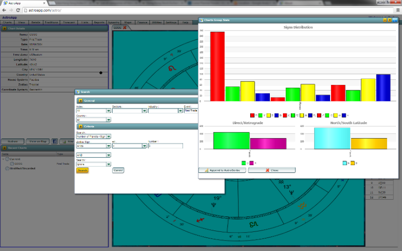
Task: Close the GOOG chart tab
Action: pos(125,28)
